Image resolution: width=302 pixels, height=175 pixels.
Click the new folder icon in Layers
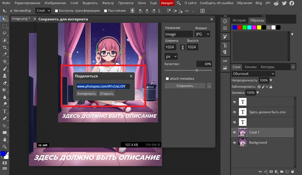(x=282, y=171)
